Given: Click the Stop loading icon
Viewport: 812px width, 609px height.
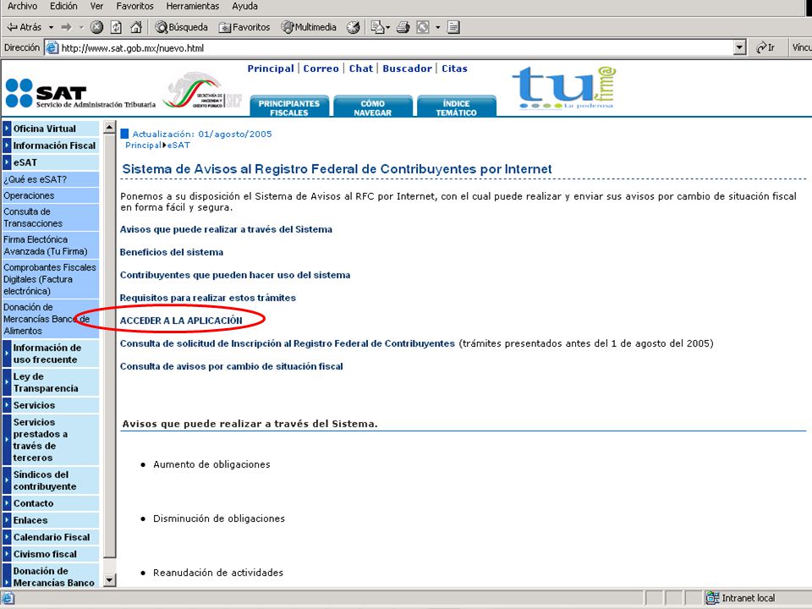Looking at the screenshot, I should coord(96,27).
